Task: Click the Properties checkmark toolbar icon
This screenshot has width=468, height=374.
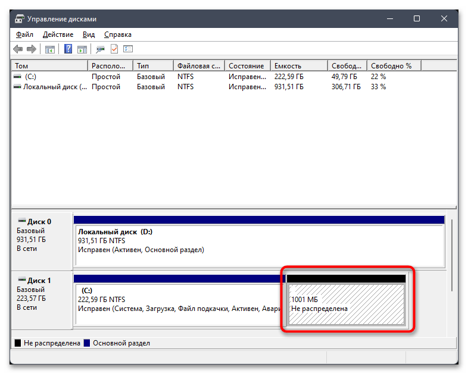Action: click(114, 49)
